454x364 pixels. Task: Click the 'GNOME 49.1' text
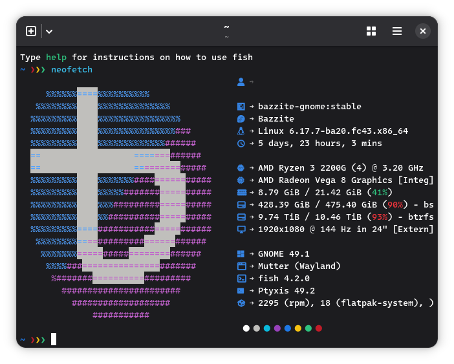[x=284, y=254]
